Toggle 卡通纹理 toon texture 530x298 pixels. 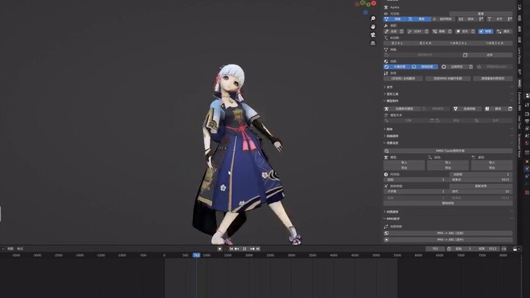coord(397,66)
